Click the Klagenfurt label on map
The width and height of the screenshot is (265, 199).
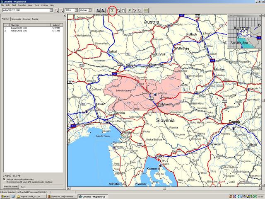click(x=156, y=65)
